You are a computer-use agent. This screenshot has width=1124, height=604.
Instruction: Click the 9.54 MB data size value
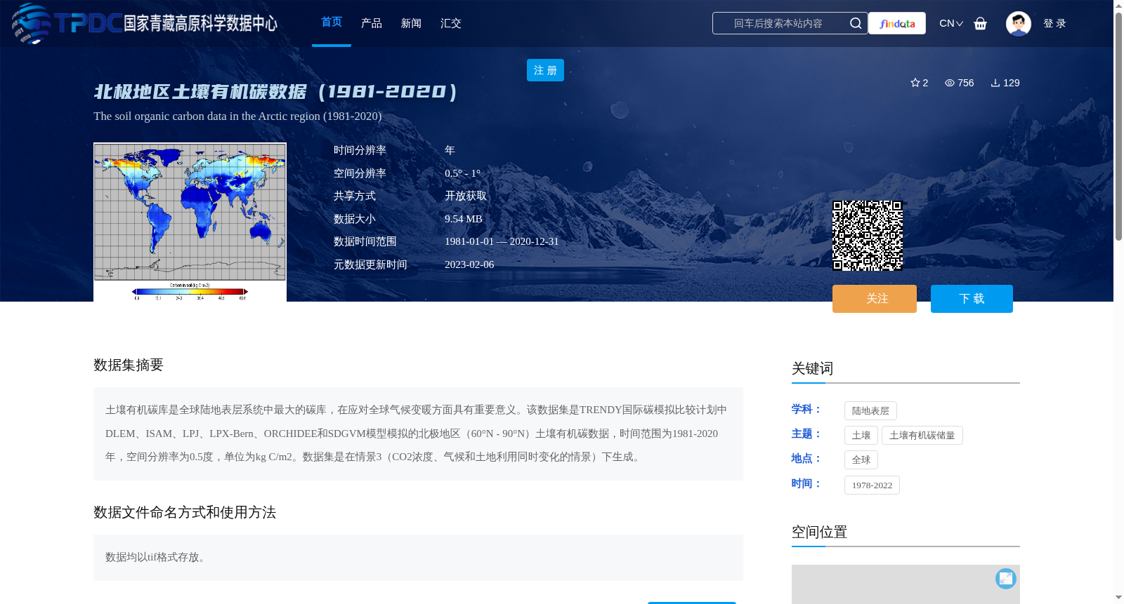[x=464, y=219]
